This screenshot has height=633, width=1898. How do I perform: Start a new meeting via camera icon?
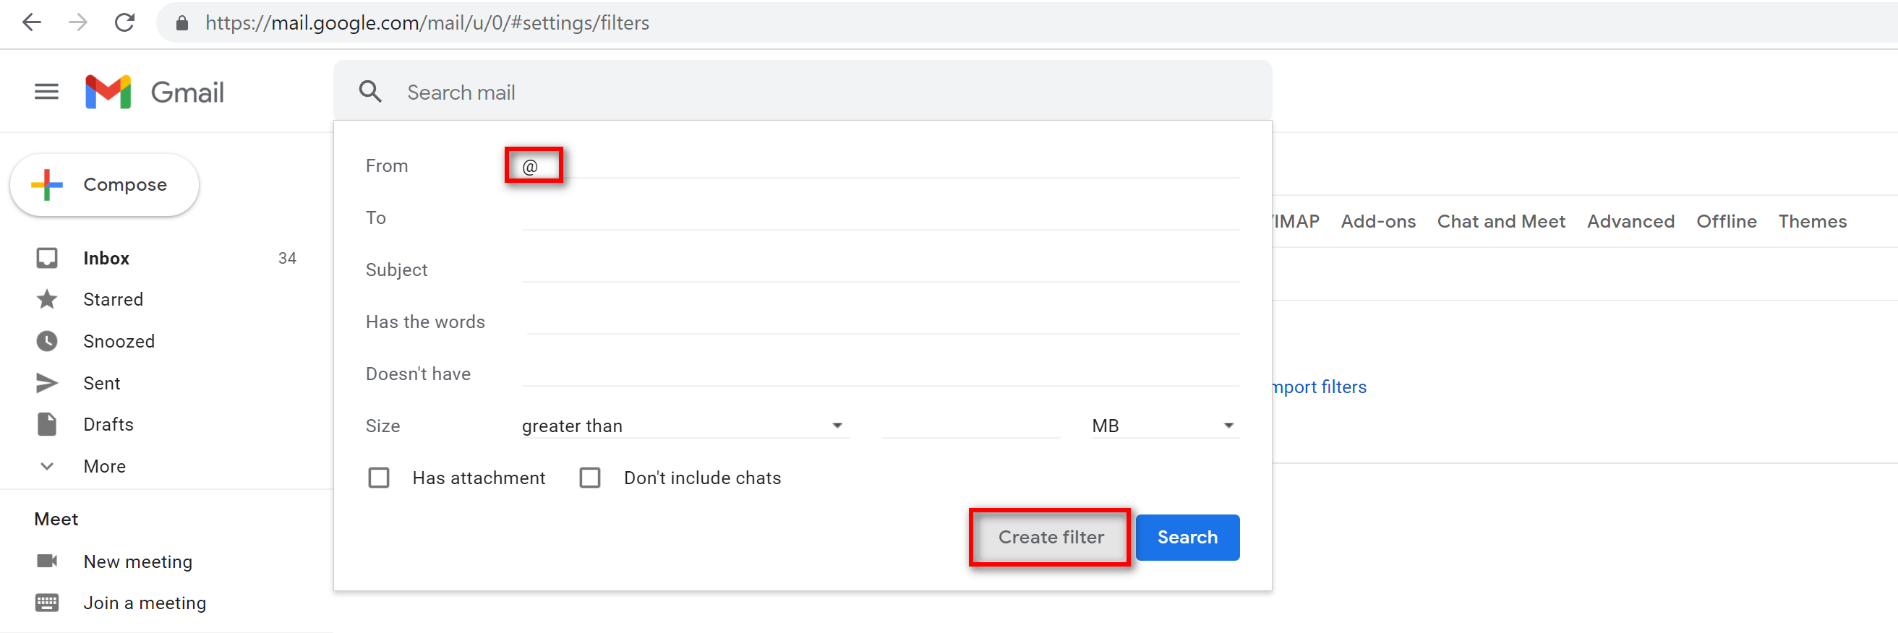(47, 561)
